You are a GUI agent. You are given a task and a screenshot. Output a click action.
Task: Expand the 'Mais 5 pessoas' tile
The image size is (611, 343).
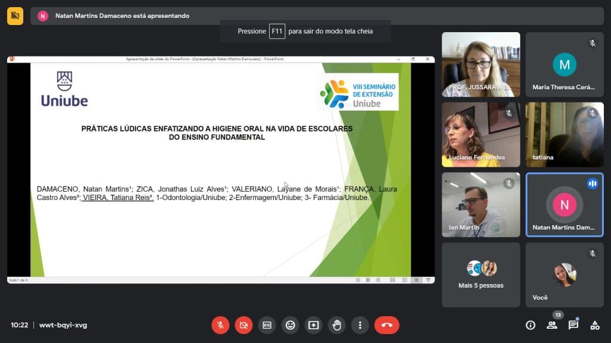tap(481, 275)
